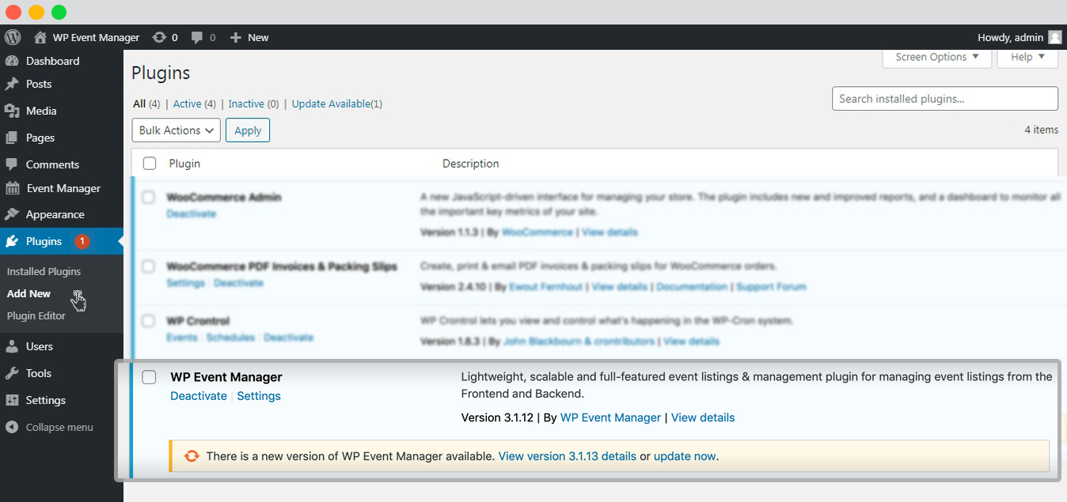Click View version 3.1.13 details link
This screenshot has height=502, width=1067.
click(568, 456)
